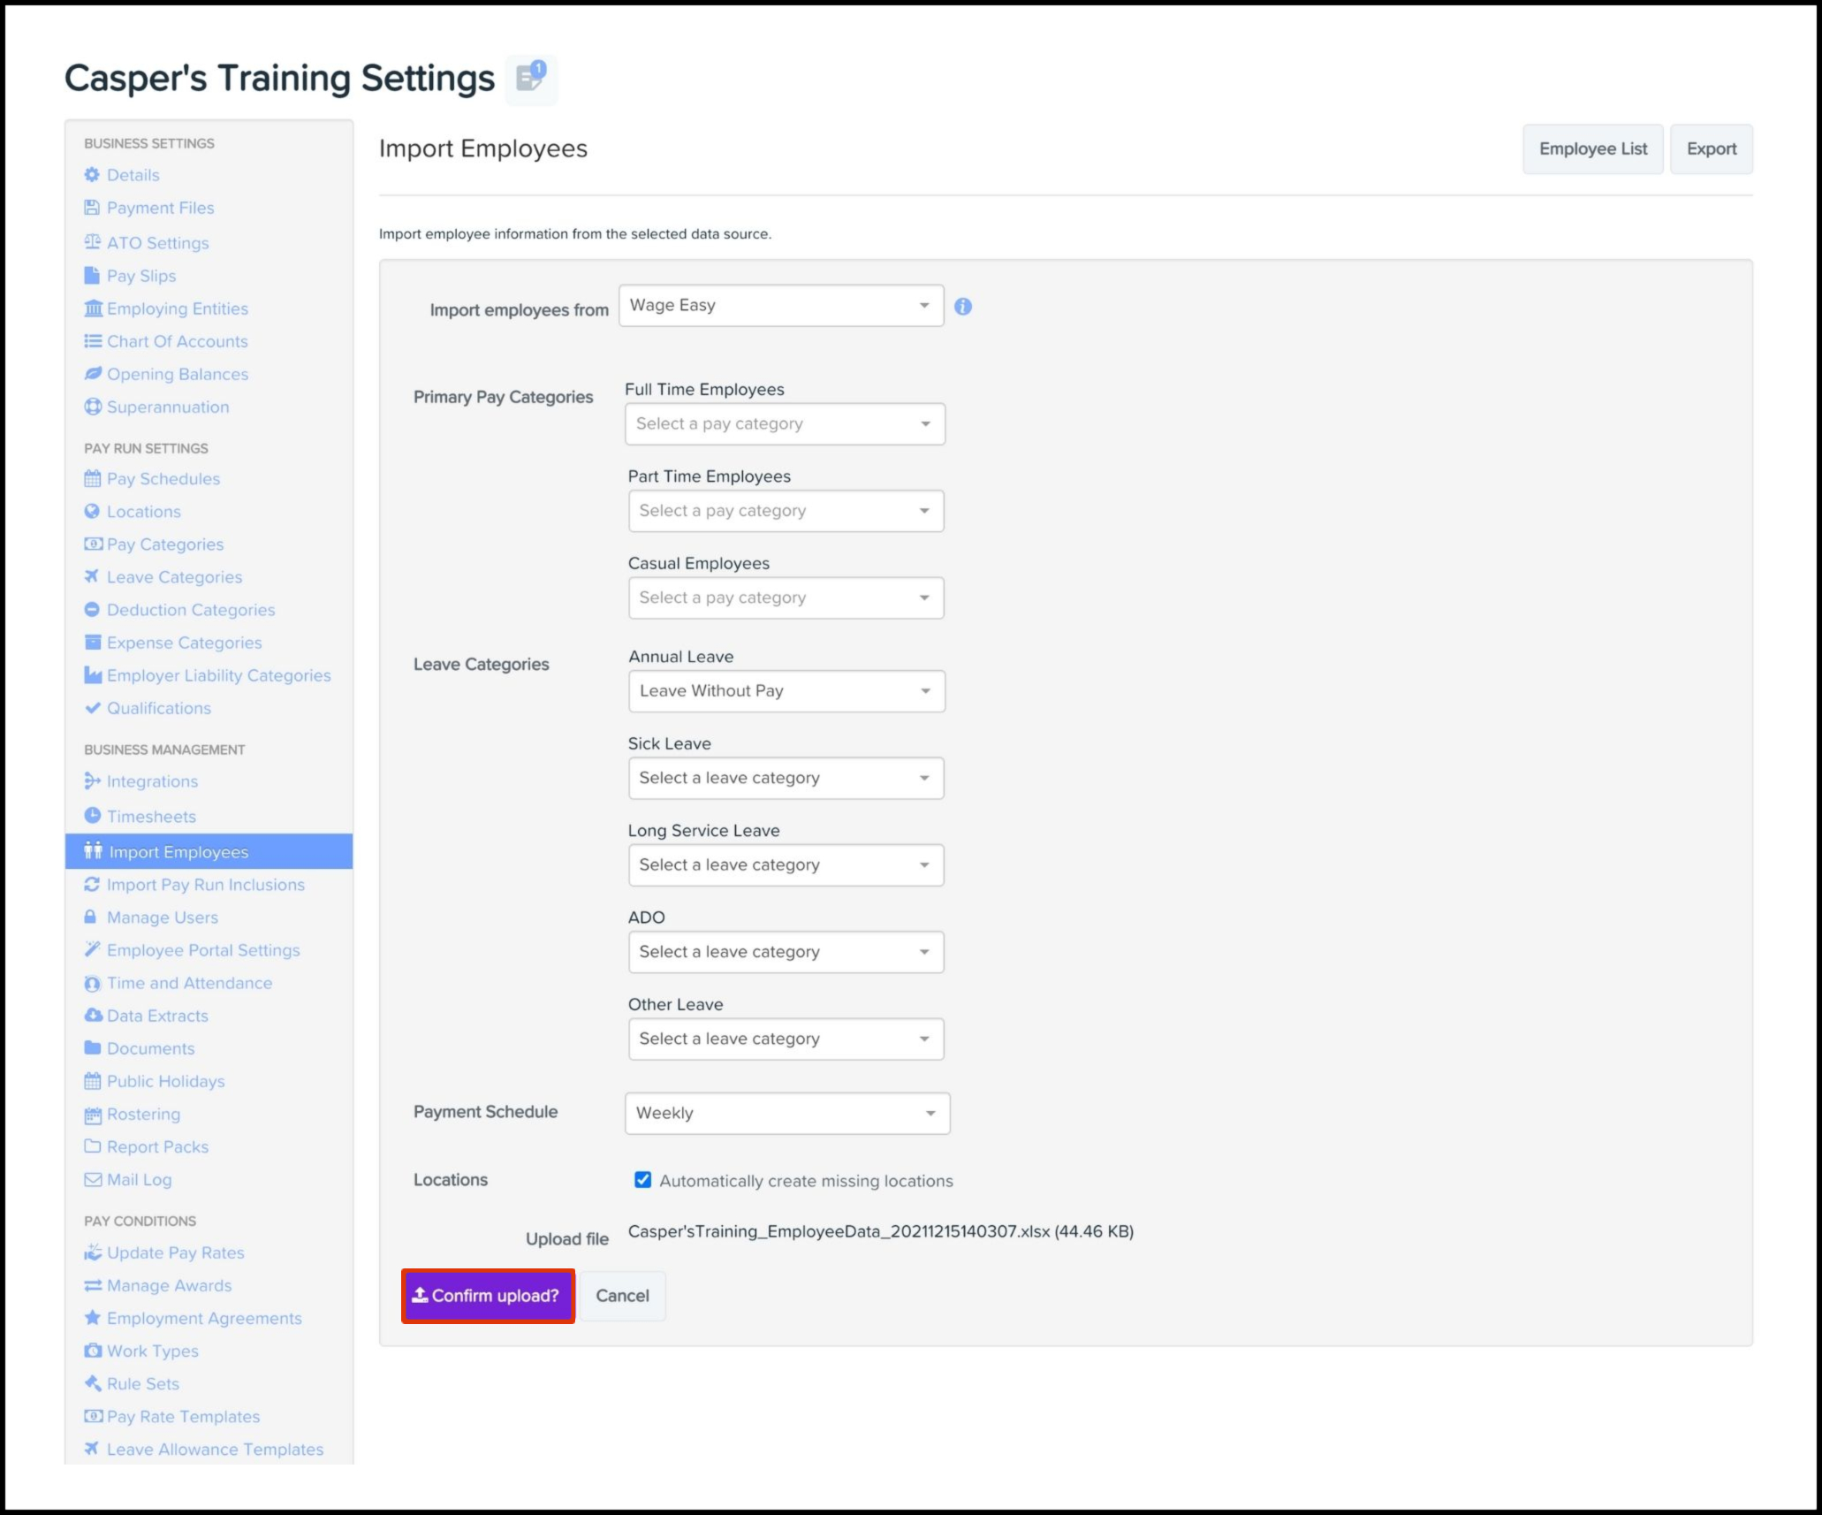Viewport: 1822px width, 1515px height.
Task: Click the Employee List button
Action: (1592, 149)
